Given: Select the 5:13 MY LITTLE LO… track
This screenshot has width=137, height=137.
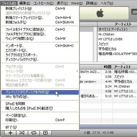Looking at the screenshot, I should 108,96.
